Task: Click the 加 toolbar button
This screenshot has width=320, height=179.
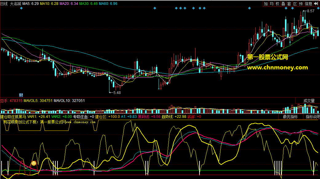Action: coord(266,4)
